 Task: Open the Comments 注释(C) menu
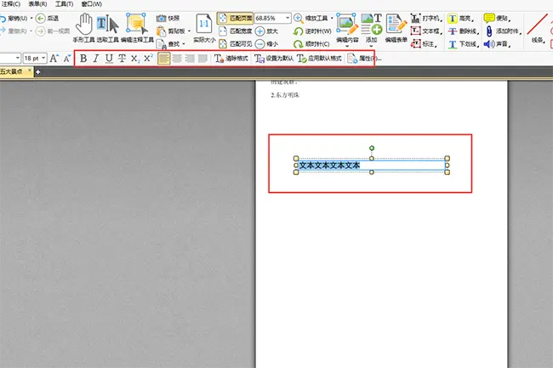point(11,4)
